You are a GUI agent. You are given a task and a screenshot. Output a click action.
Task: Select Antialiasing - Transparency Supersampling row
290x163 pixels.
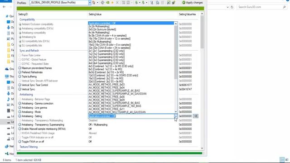pos(108,125)
